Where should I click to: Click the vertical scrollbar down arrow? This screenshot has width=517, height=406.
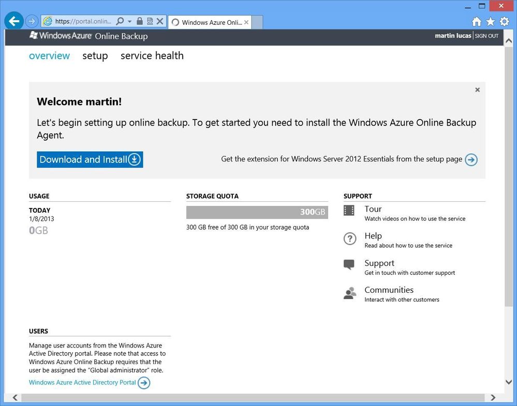(x=508, y=382)
